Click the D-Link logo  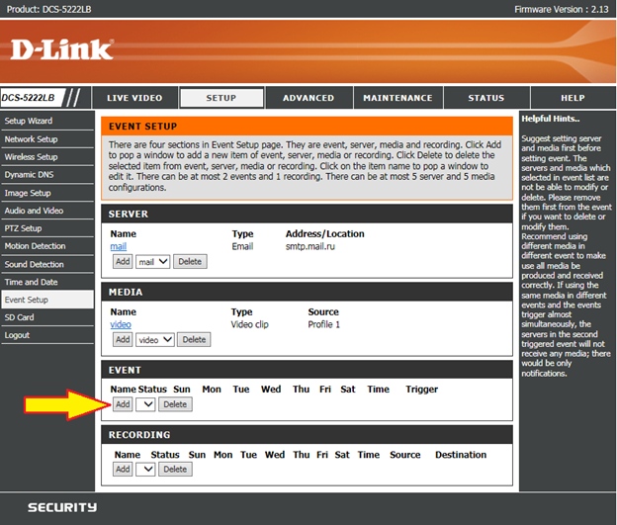[x=62, y=48]
